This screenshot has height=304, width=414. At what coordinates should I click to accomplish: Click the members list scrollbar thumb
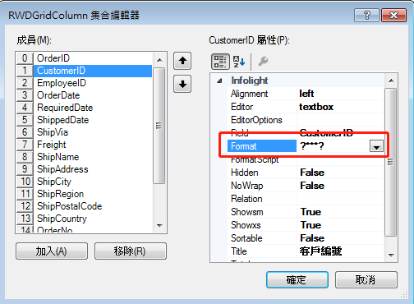click(x=159, y=126)
